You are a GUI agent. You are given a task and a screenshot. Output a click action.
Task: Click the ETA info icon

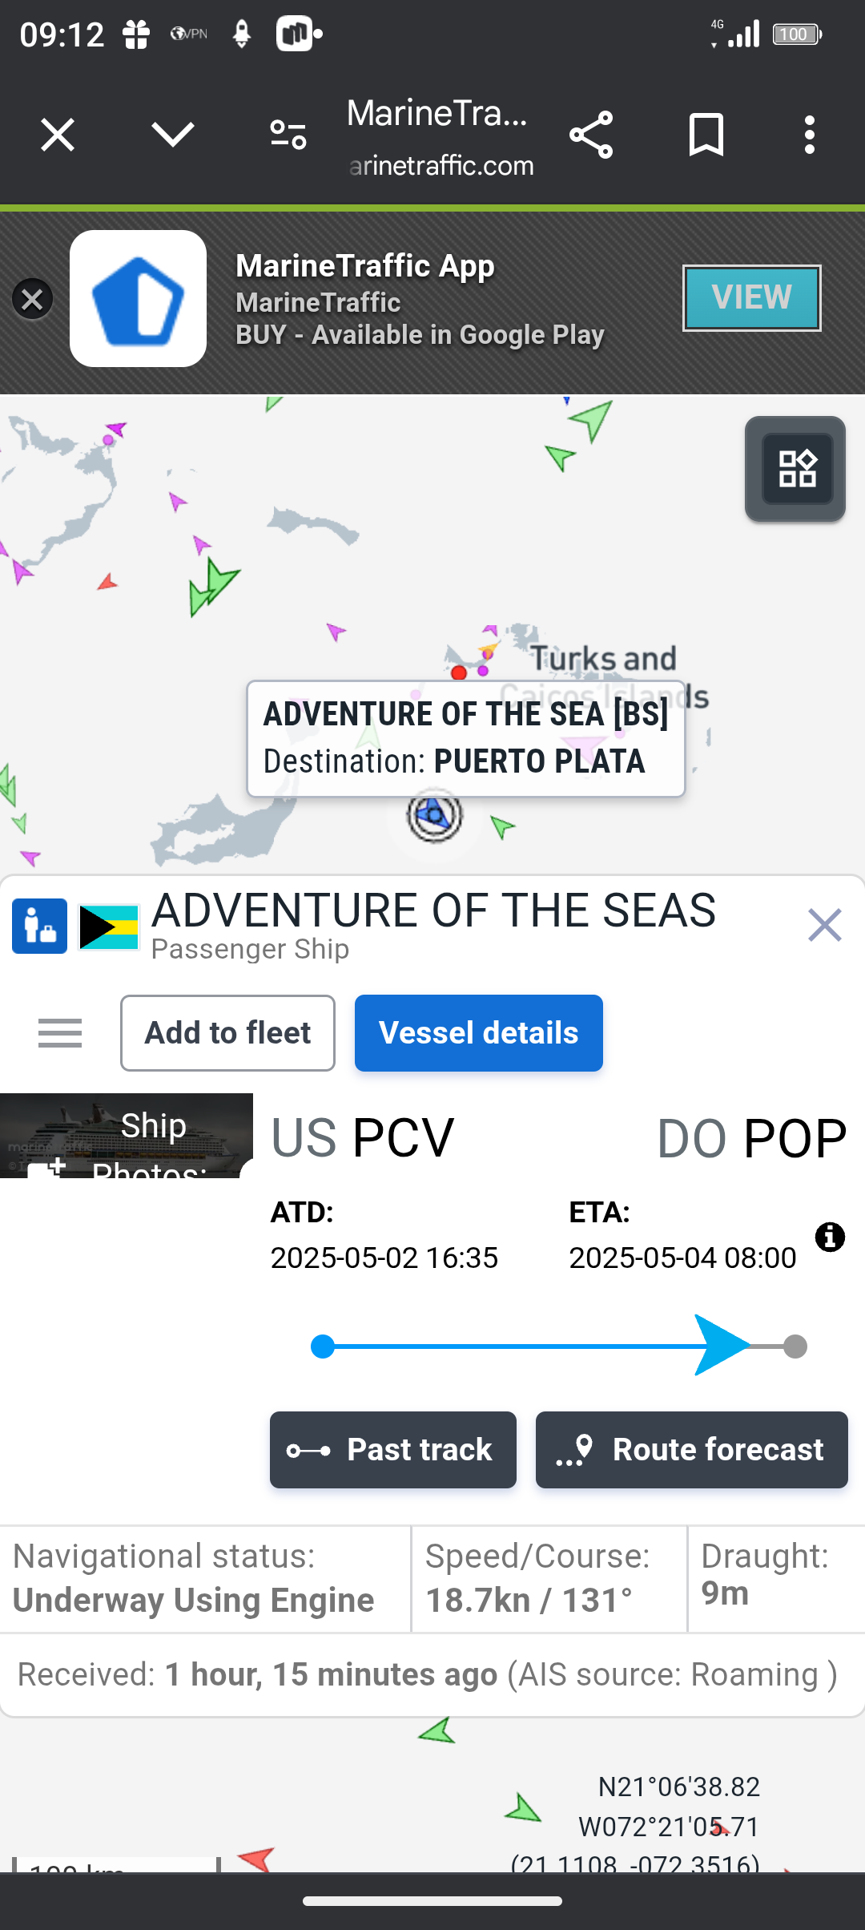click(830, 1238)
